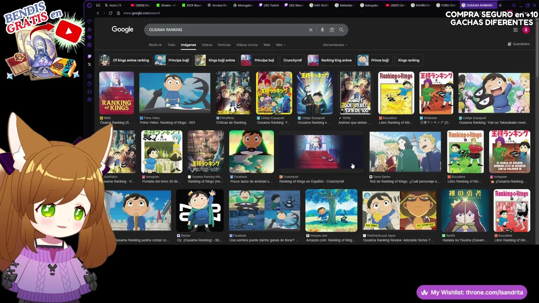Open X (Twitter) icon in the sidebar

pyautogui.click(x=89, y=64)
